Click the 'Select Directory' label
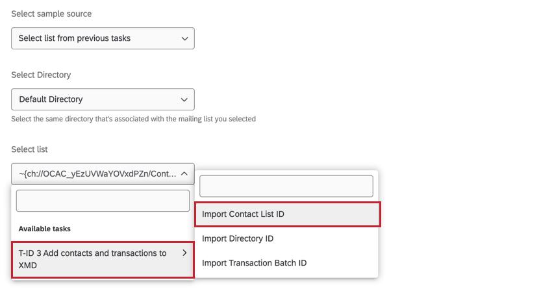This screenshot has width=552, height=289. (41, 75)
